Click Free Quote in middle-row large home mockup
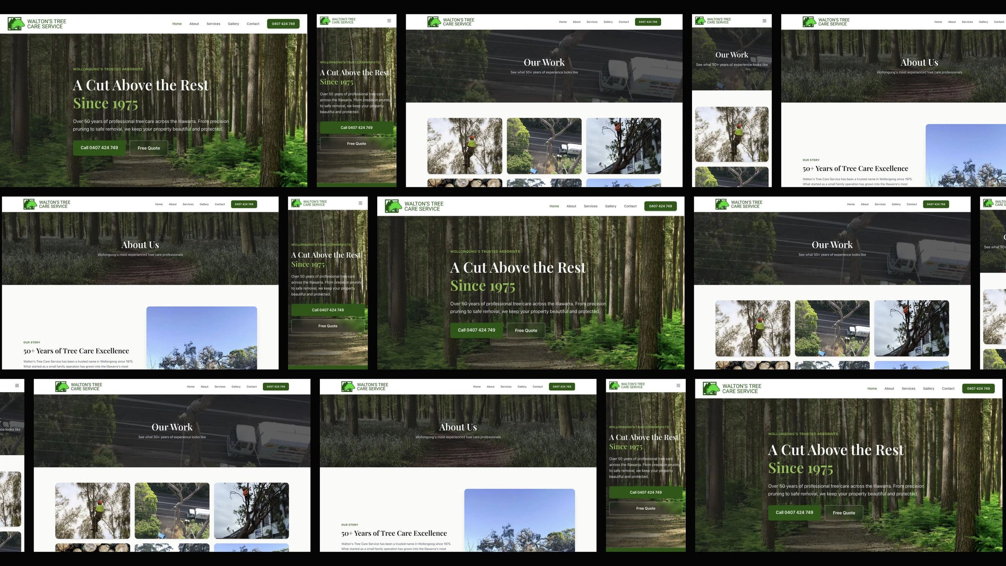Screen dimensions: 1006x566 (x=526, y=330)
